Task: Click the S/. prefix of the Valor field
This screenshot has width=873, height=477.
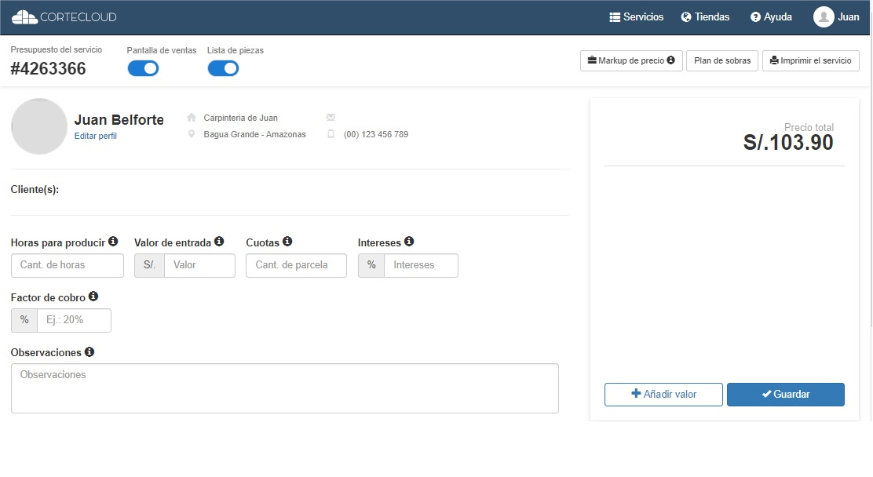Action: coord(149,265)
